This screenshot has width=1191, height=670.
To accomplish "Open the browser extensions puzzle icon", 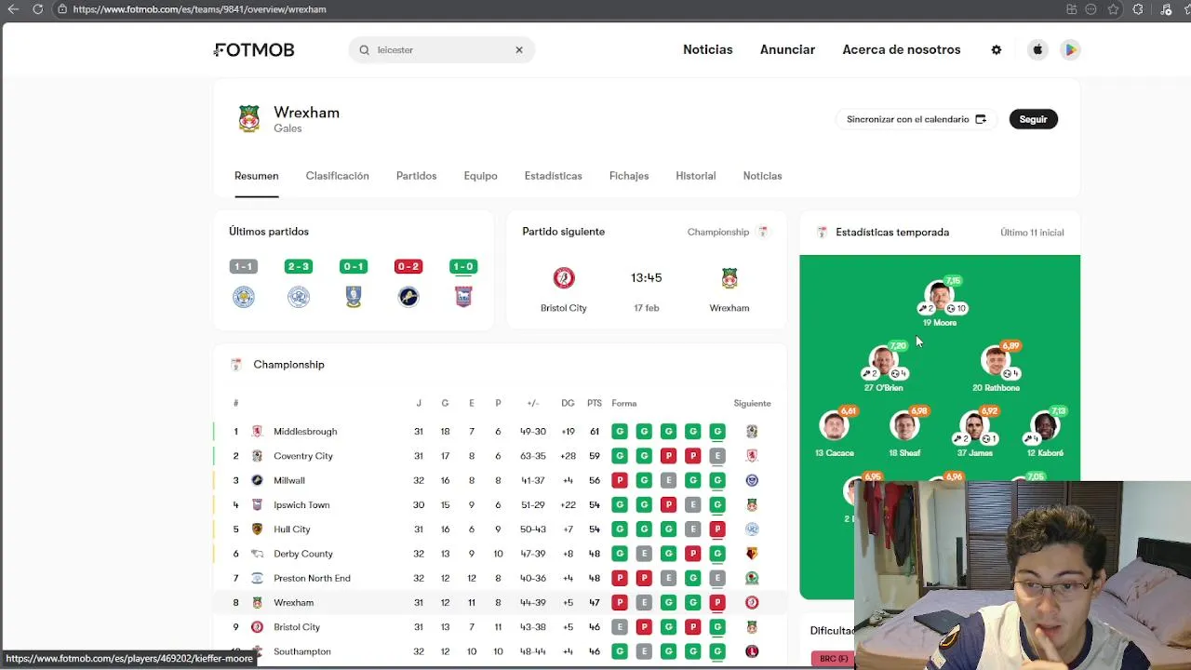I will point(1138,9).
